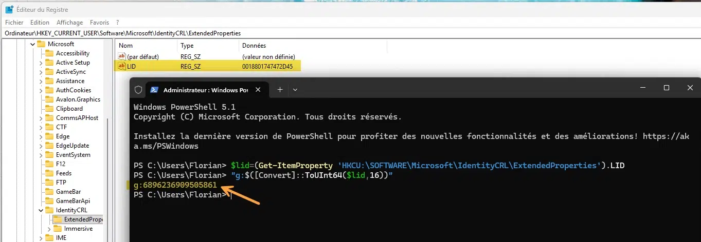Screen dimensions: 701x242
Task: Select the GameBar key label
Action: coord(68,192)
